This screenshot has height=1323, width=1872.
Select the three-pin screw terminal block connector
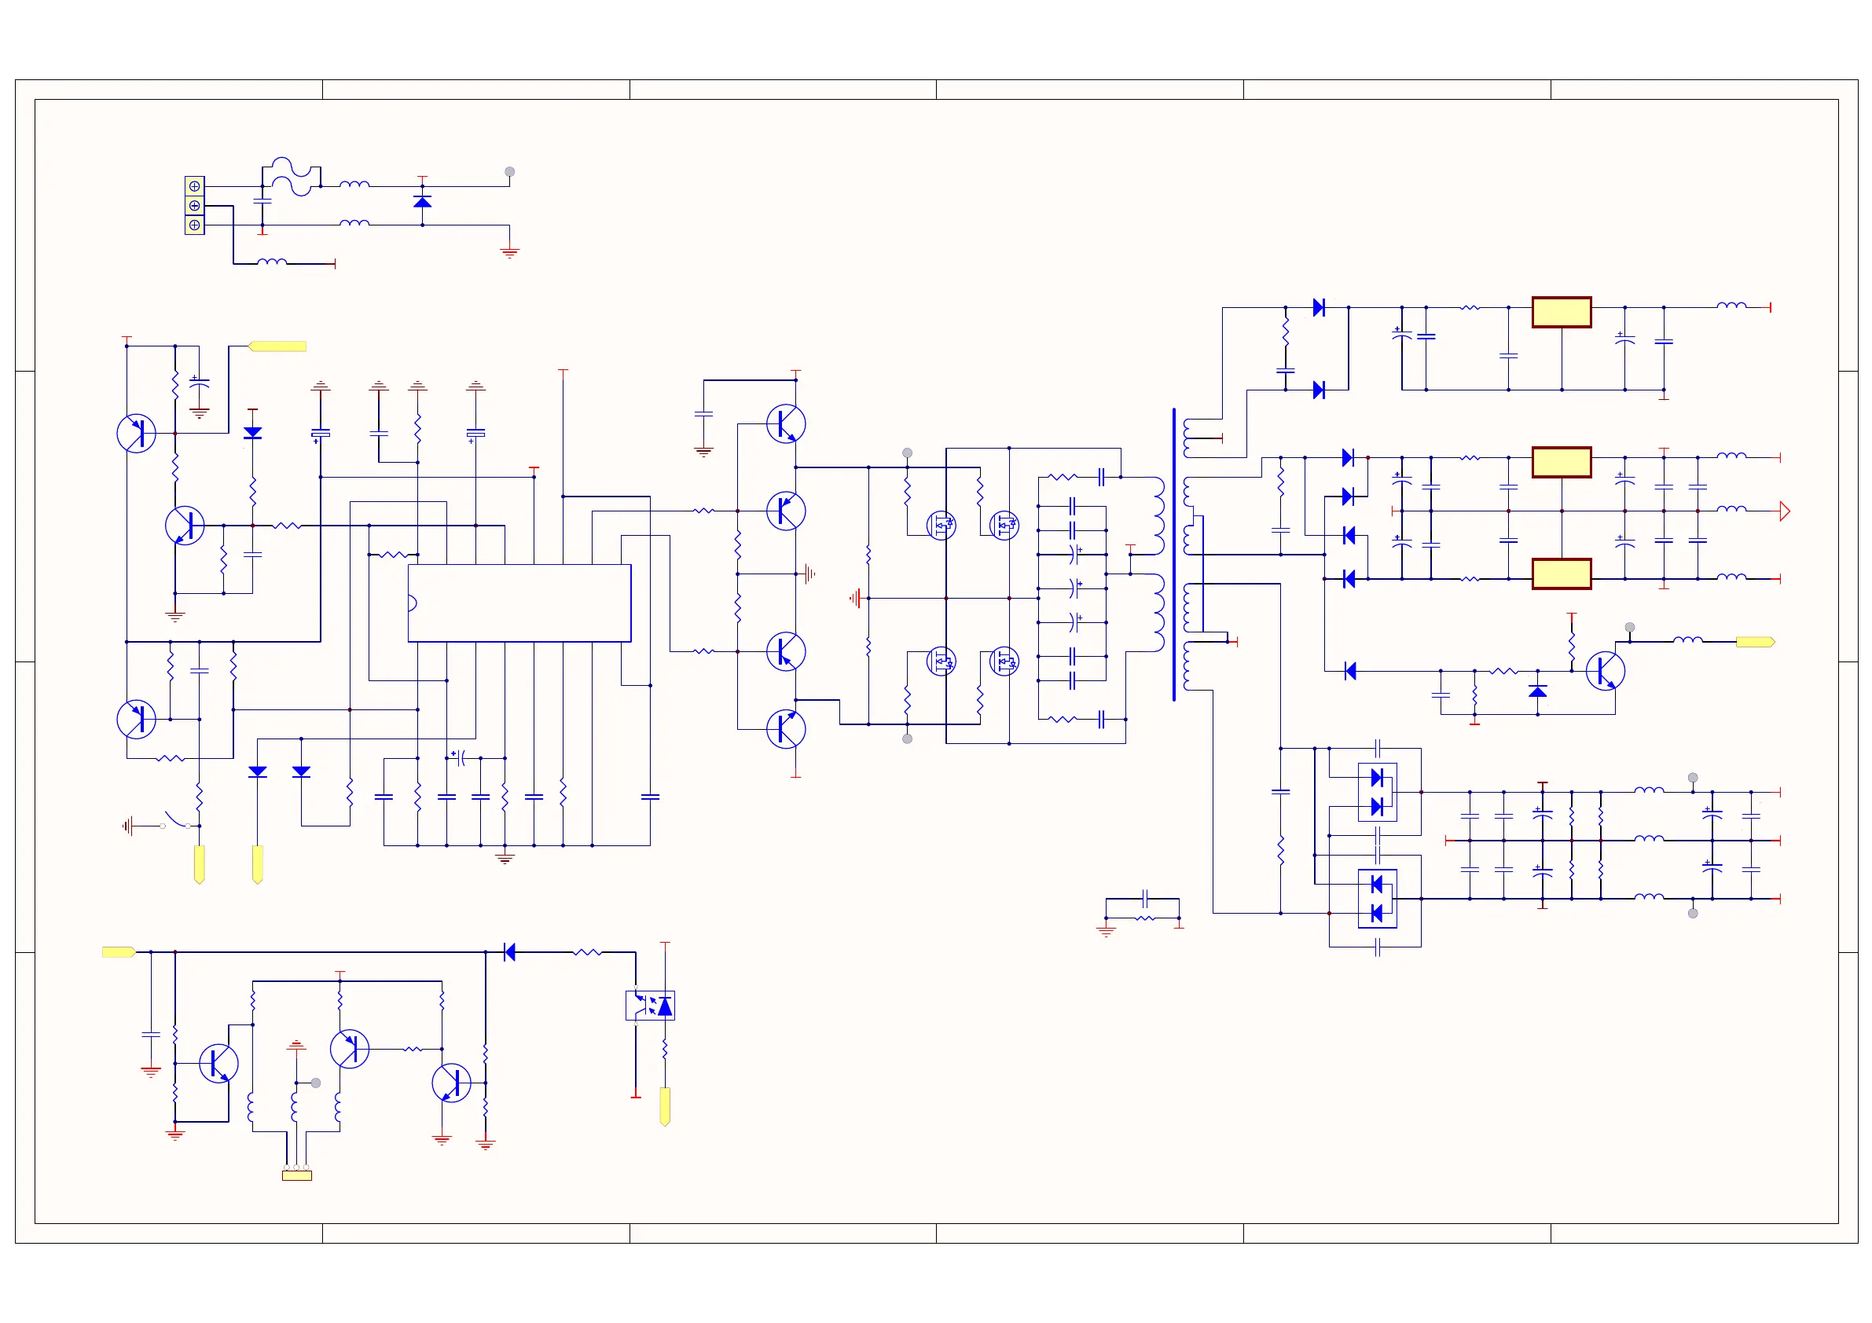click(194, 205)
